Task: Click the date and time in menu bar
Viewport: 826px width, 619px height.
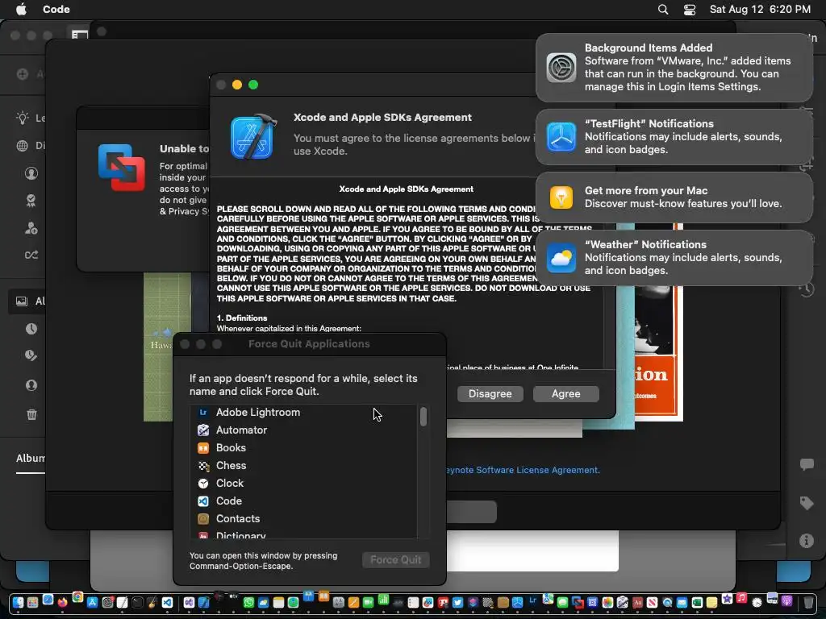Action: coord(760,10)
